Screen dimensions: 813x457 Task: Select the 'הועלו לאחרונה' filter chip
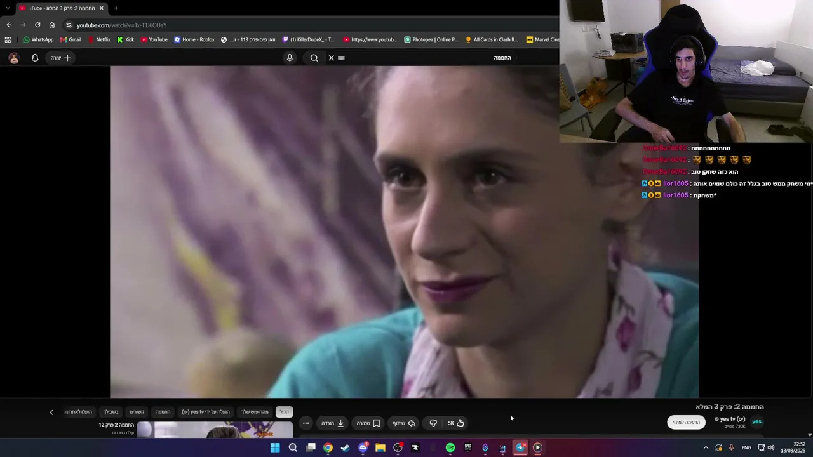coord(79,412)
